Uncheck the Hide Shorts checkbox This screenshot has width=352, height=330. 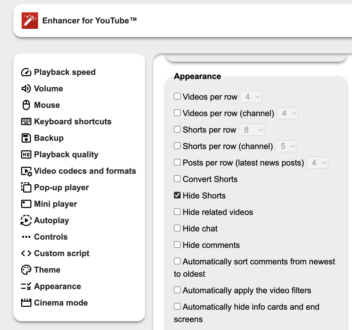point(177,195)
